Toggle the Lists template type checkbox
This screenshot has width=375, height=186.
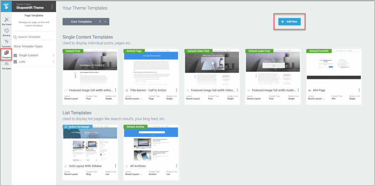coord(15,62)
